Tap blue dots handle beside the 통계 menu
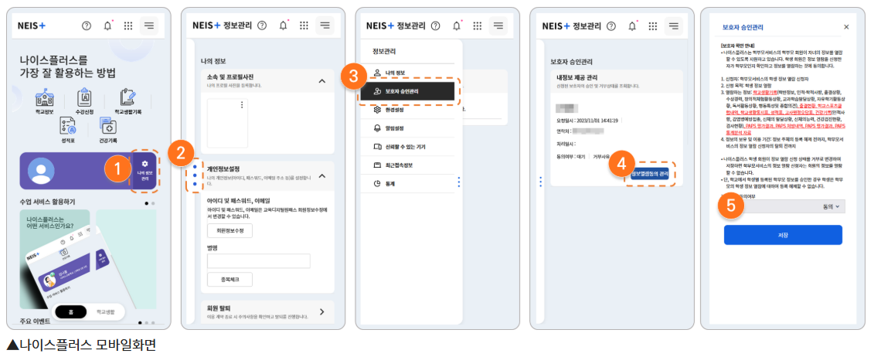Image resolution: width=874 pixels, height=357 pixels. tap(459, 182)
